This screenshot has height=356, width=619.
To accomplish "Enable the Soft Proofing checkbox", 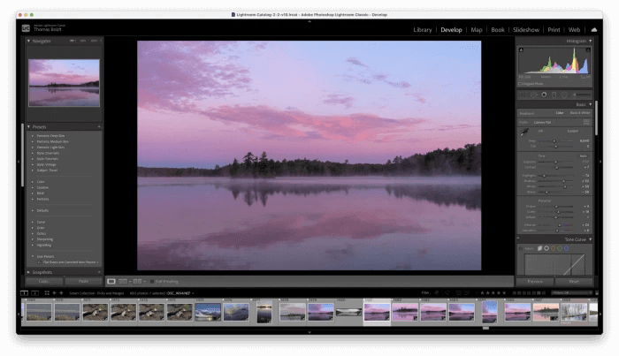I will tap(152, 282).
